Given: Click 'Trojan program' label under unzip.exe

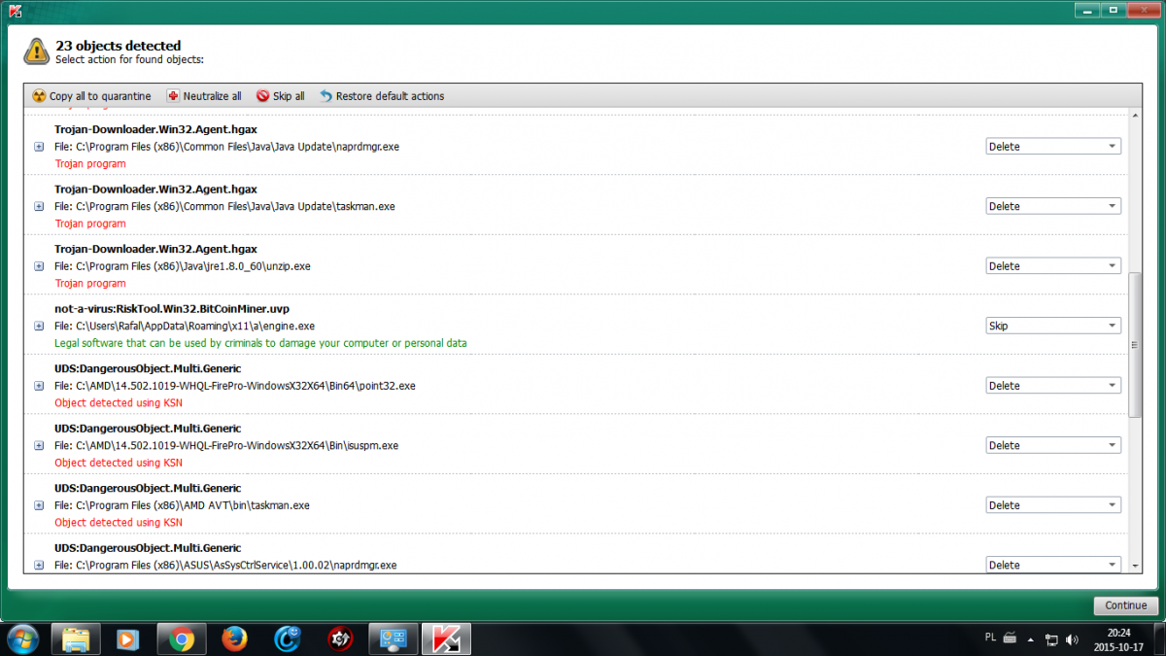Looking at the screenshot, I should (x=90, y=284).
